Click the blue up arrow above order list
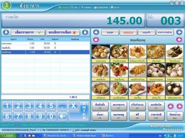185x138 pixels. 6,32
